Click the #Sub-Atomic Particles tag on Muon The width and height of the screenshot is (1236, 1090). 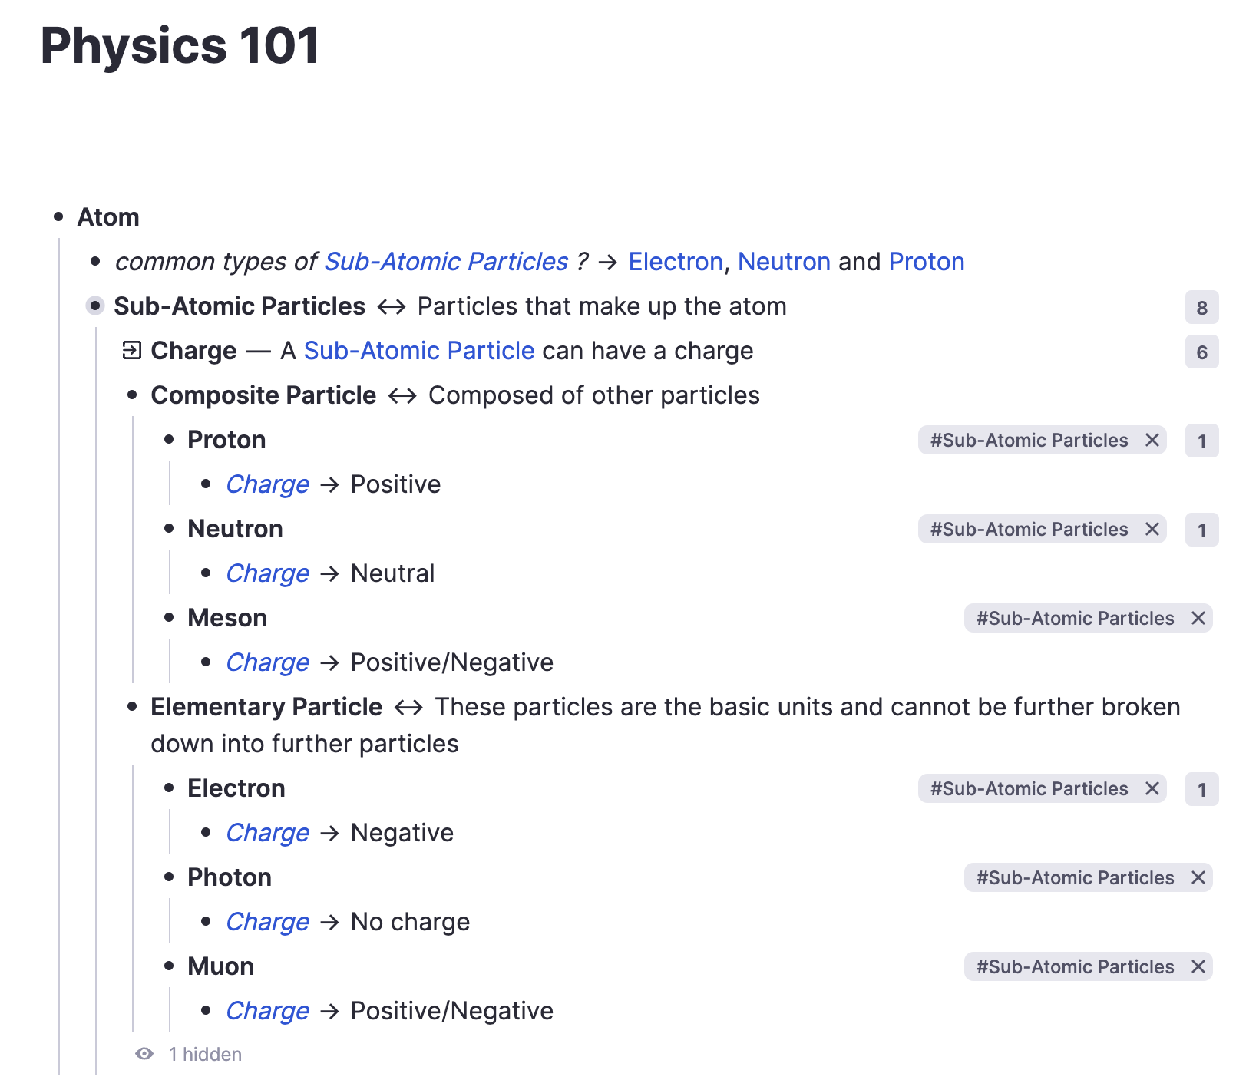1075,967
